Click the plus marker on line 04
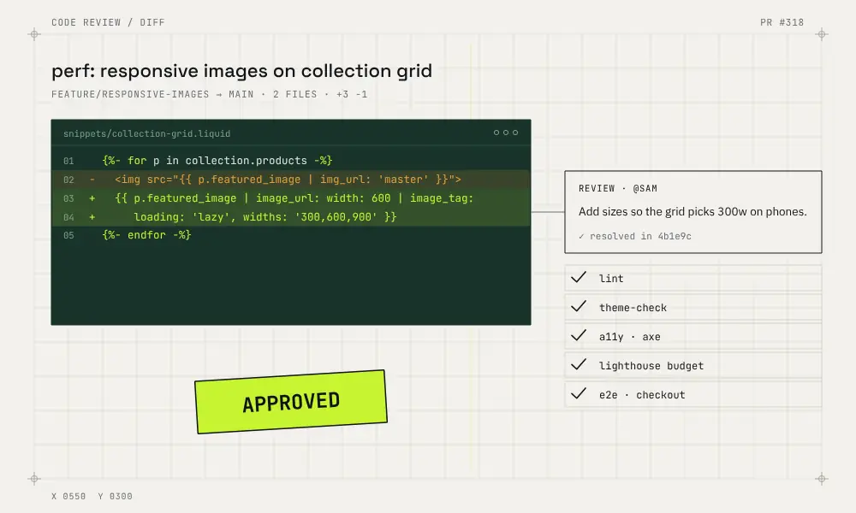This screenshot has width=856, height=513. (92, 217)
